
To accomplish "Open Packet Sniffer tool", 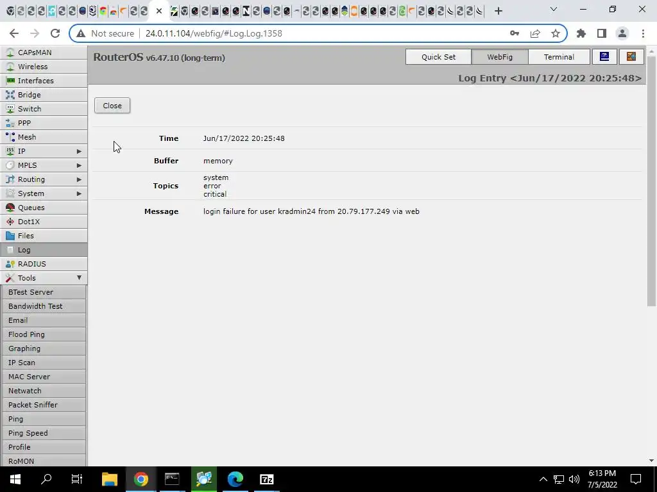I will [44, 405].
